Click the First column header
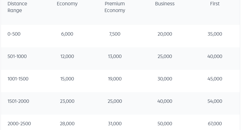This screenshot has height=130, width=241. 215,4
